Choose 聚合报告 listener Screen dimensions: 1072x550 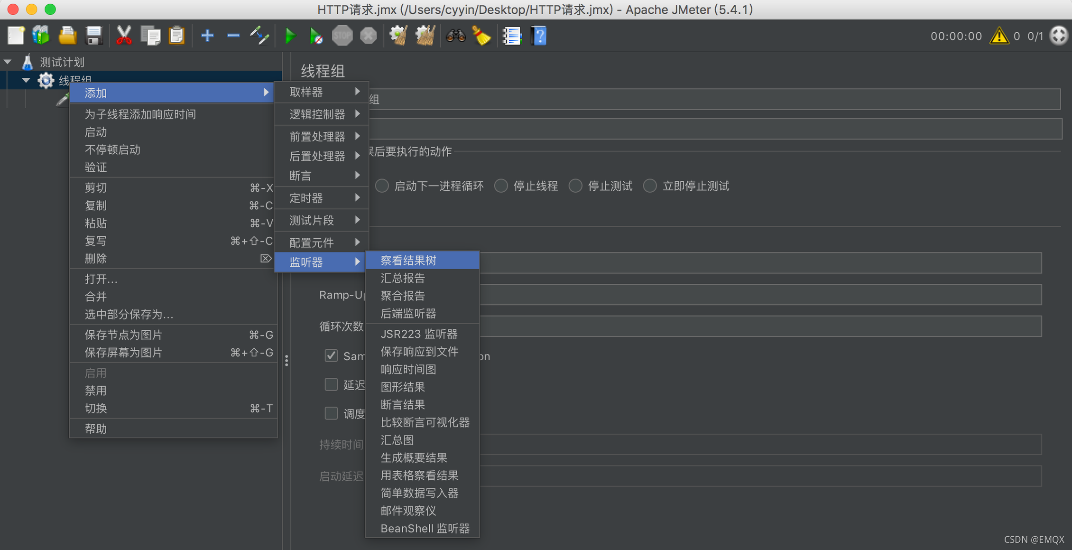click(422, 296)
